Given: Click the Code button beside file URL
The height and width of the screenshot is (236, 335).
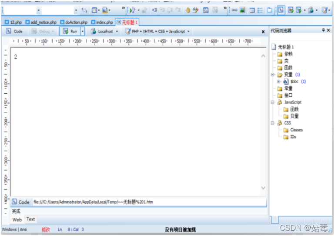Looking at the screenshot, I should pyautogui.click(x=21, y=202).
